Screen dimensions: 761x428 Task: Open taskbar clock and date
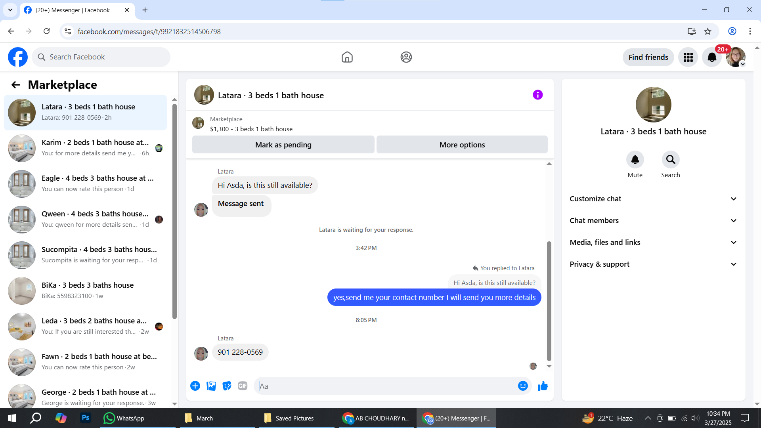pyautogui.click(x=718, y=418)
